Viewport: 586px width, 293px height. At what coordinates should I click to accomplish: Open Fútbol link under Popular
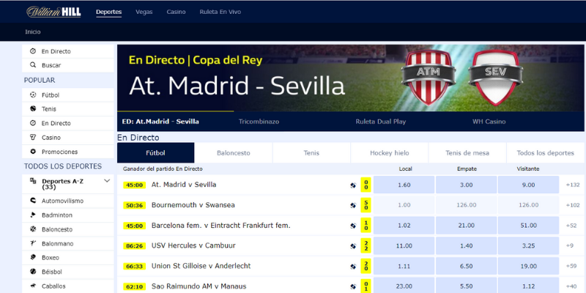51,95
